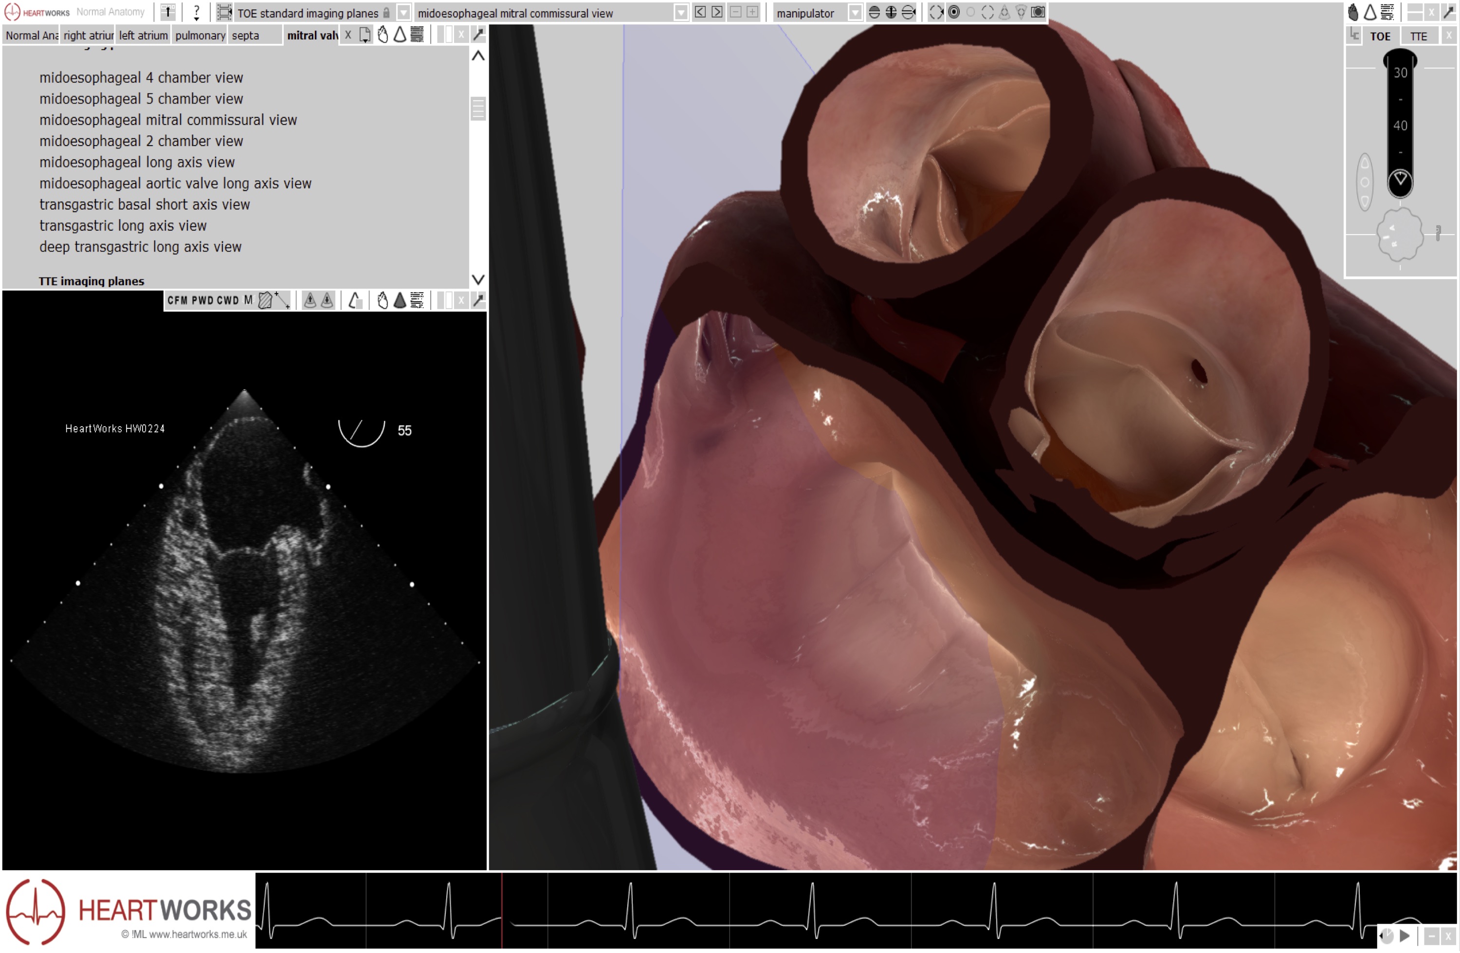This screenshot has width=1460, height=953.
Task: Open TOE standard imaging planes dropdown
Action: [403, 13]
